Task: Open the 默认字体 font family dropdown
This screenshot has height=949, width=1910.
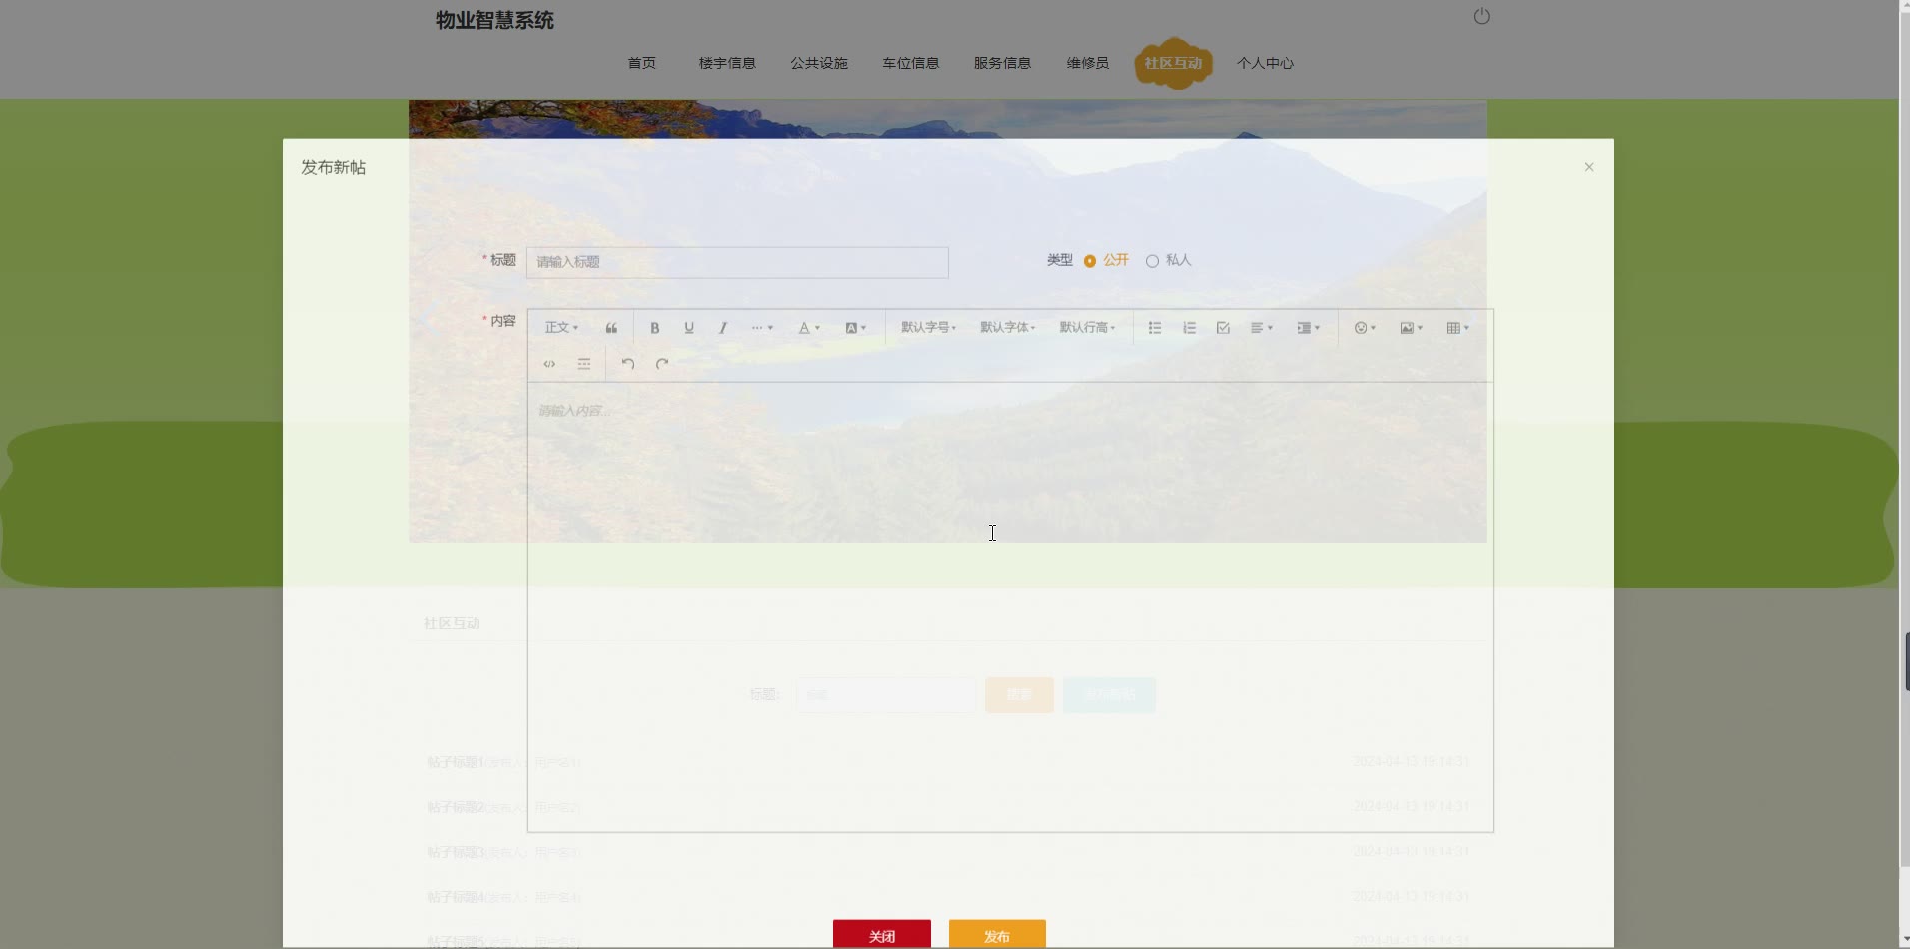Action: (1007, 328)
